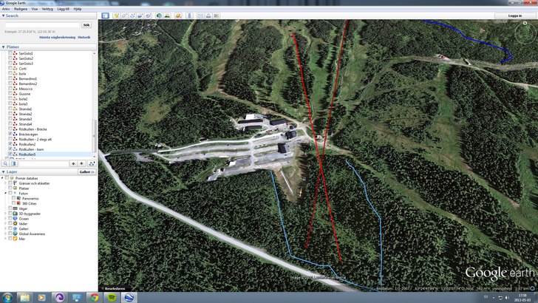Open the Verktyg menu
This screenshot has width=538, height=303.
47,8
